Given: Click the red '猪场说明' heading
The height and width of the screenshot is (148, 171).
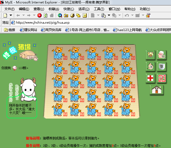Looking at the screenshot, I should pos(33,138).
